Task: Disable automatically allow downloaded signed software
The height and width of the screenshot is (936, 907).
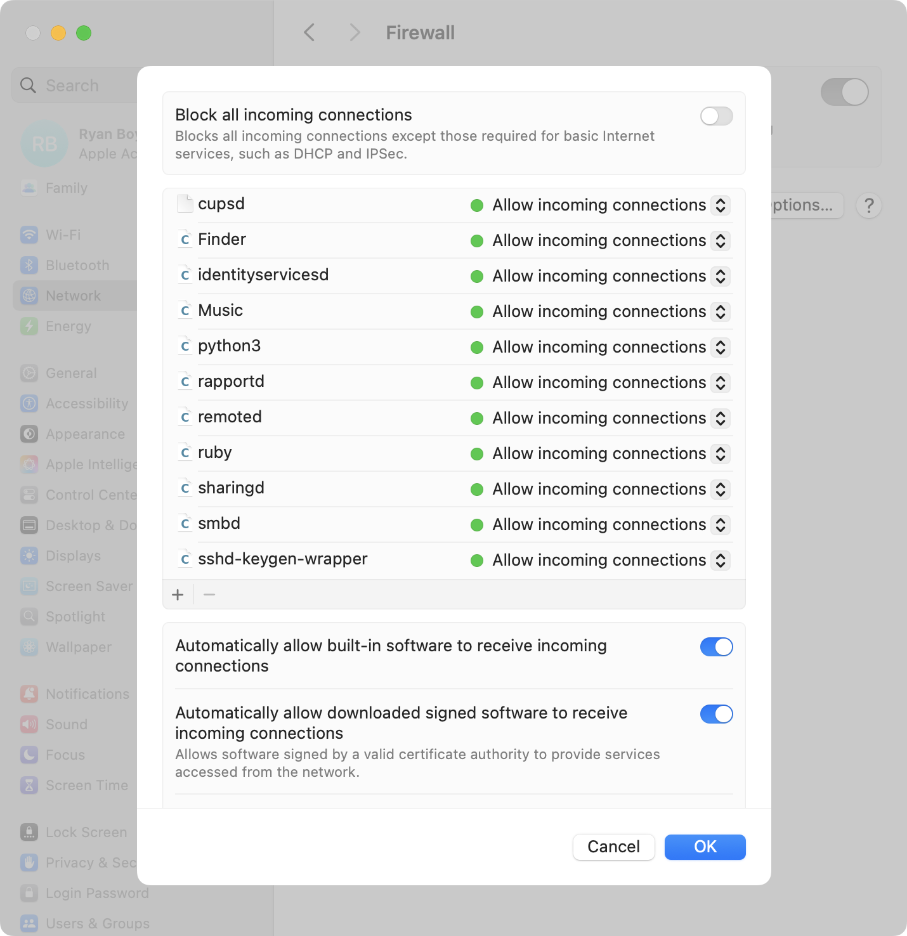Action: tap(716, 714)
